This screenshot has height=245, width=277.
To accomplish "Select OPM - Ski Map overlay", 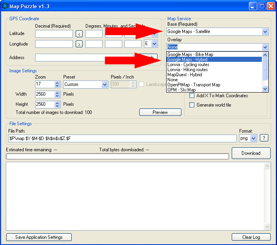I will 214,90.
